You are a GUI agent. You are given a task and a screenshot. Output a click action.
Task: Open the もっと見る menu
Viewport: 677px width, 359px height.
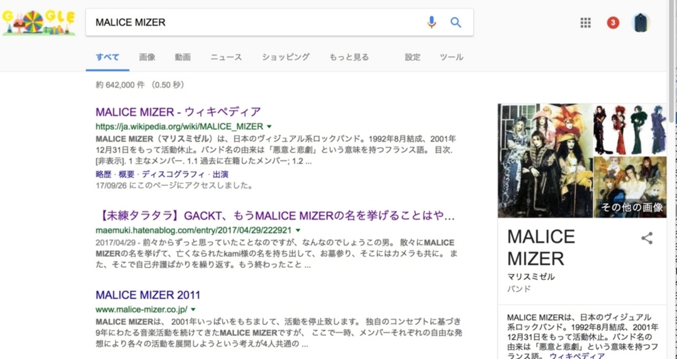coord(349,57)
